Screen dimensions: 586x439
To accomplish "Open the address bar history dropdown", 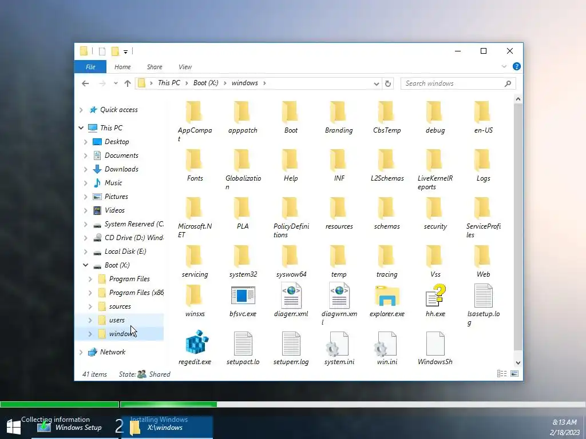I will coord(377,83).
